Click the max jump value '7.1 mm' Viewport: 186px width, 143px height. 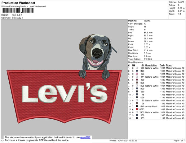pos(148,56)
